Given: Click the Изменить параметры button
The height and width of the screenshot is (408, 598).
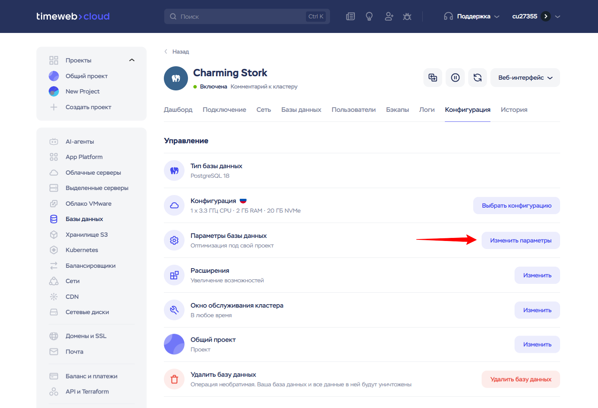Looking at the screenshot, I should point(520,241).
